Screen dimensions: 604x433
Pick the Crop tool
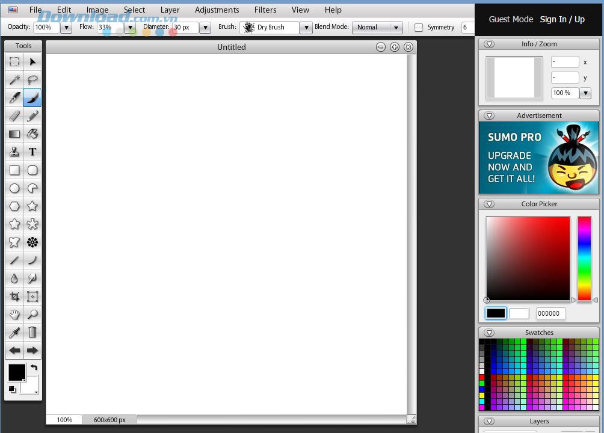[x=14, y=296]
